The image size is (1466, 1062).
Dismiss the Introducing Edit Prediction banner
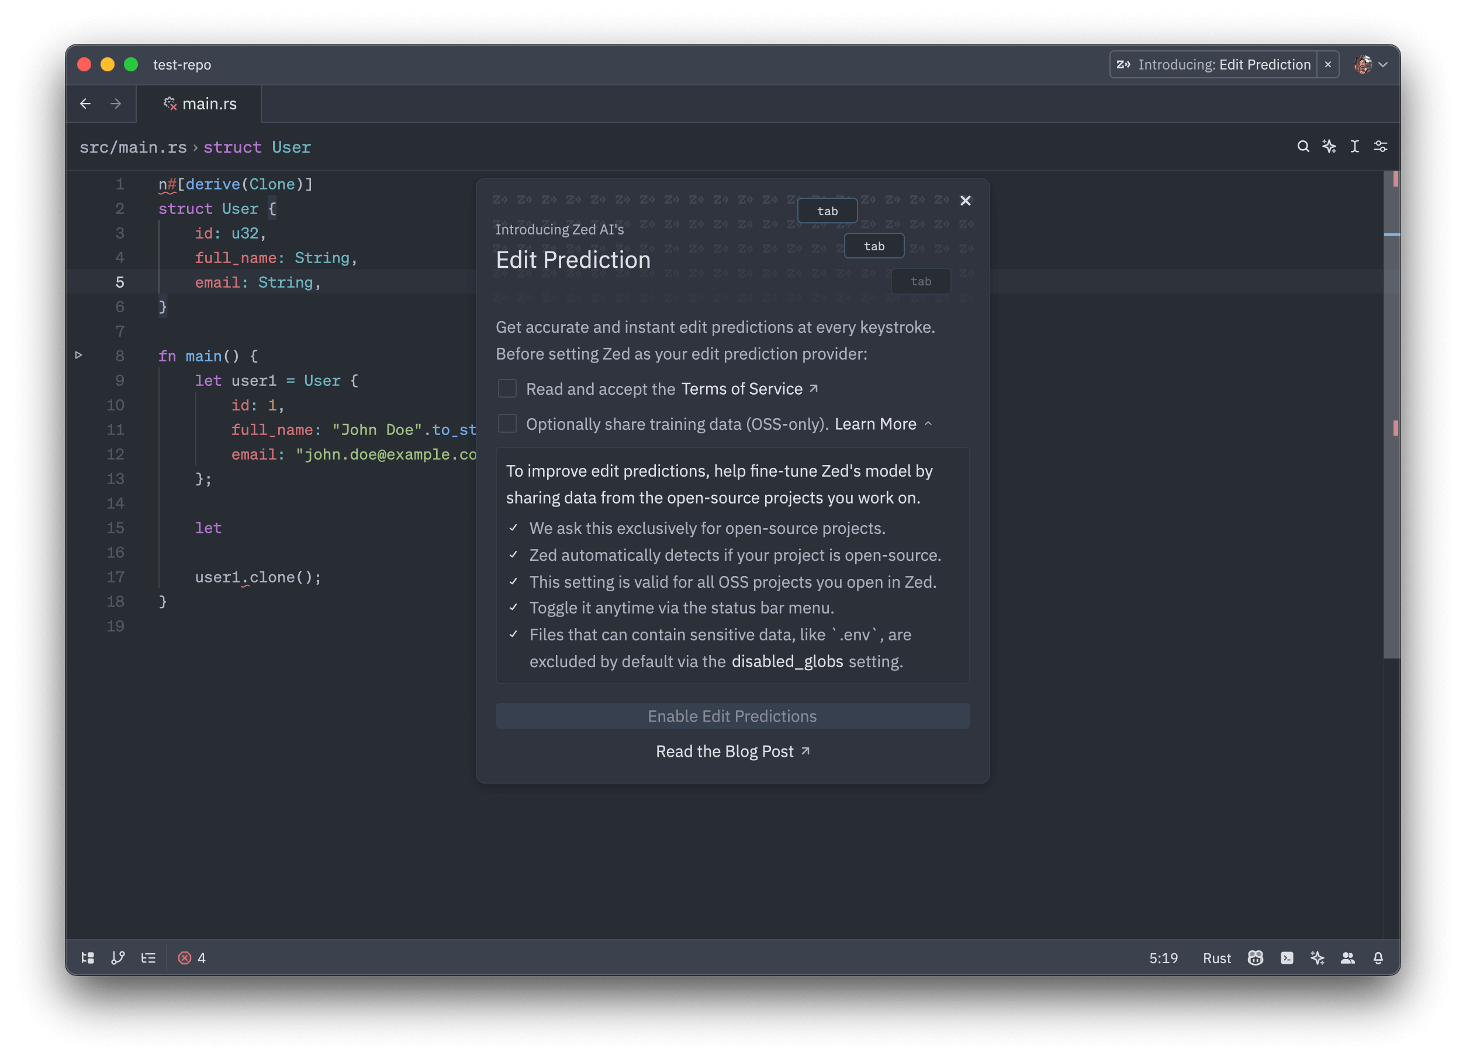click(x=1327, y=65)
